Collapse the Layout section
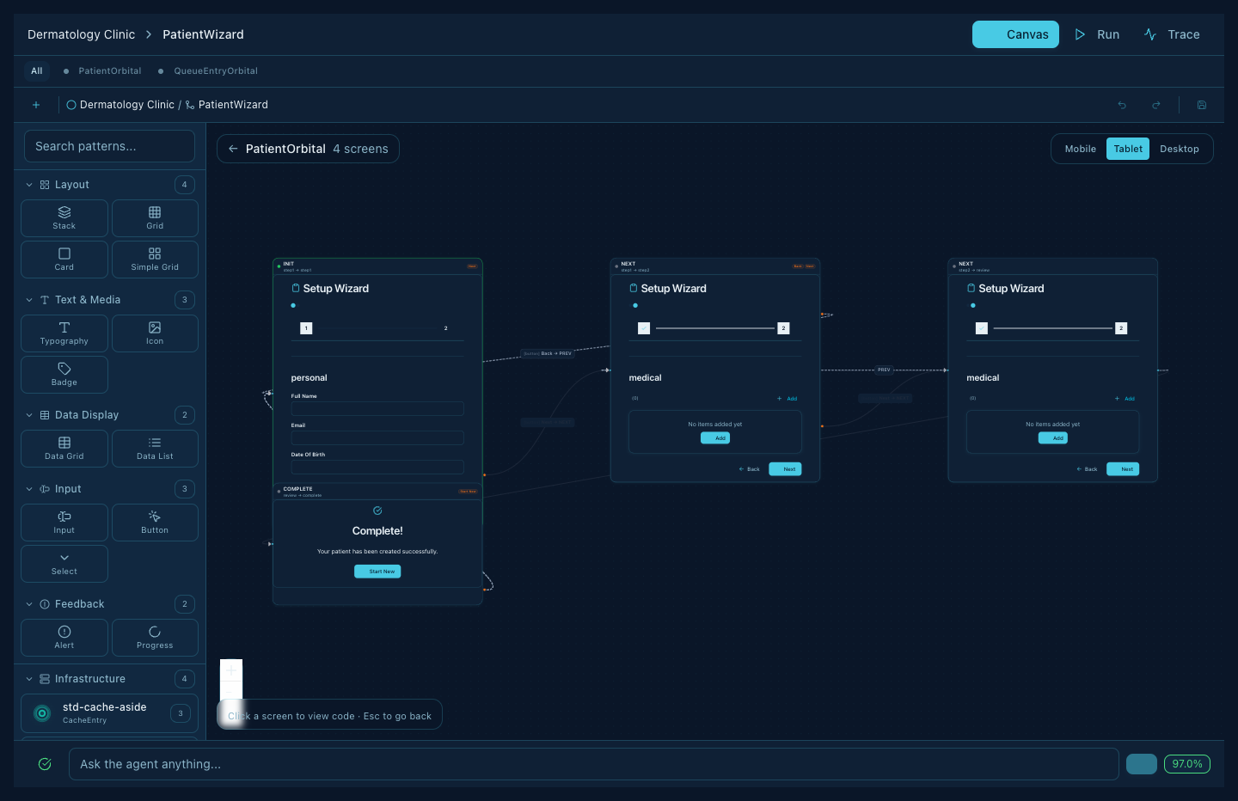This screenshot has width=1238, height=801. (29, 184)
